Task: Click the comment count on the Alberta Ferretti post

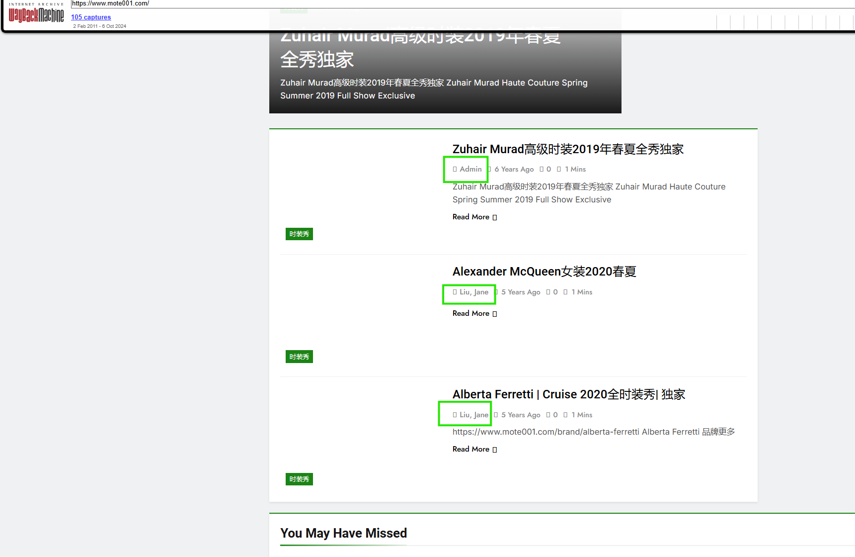Action: point(552,415)
